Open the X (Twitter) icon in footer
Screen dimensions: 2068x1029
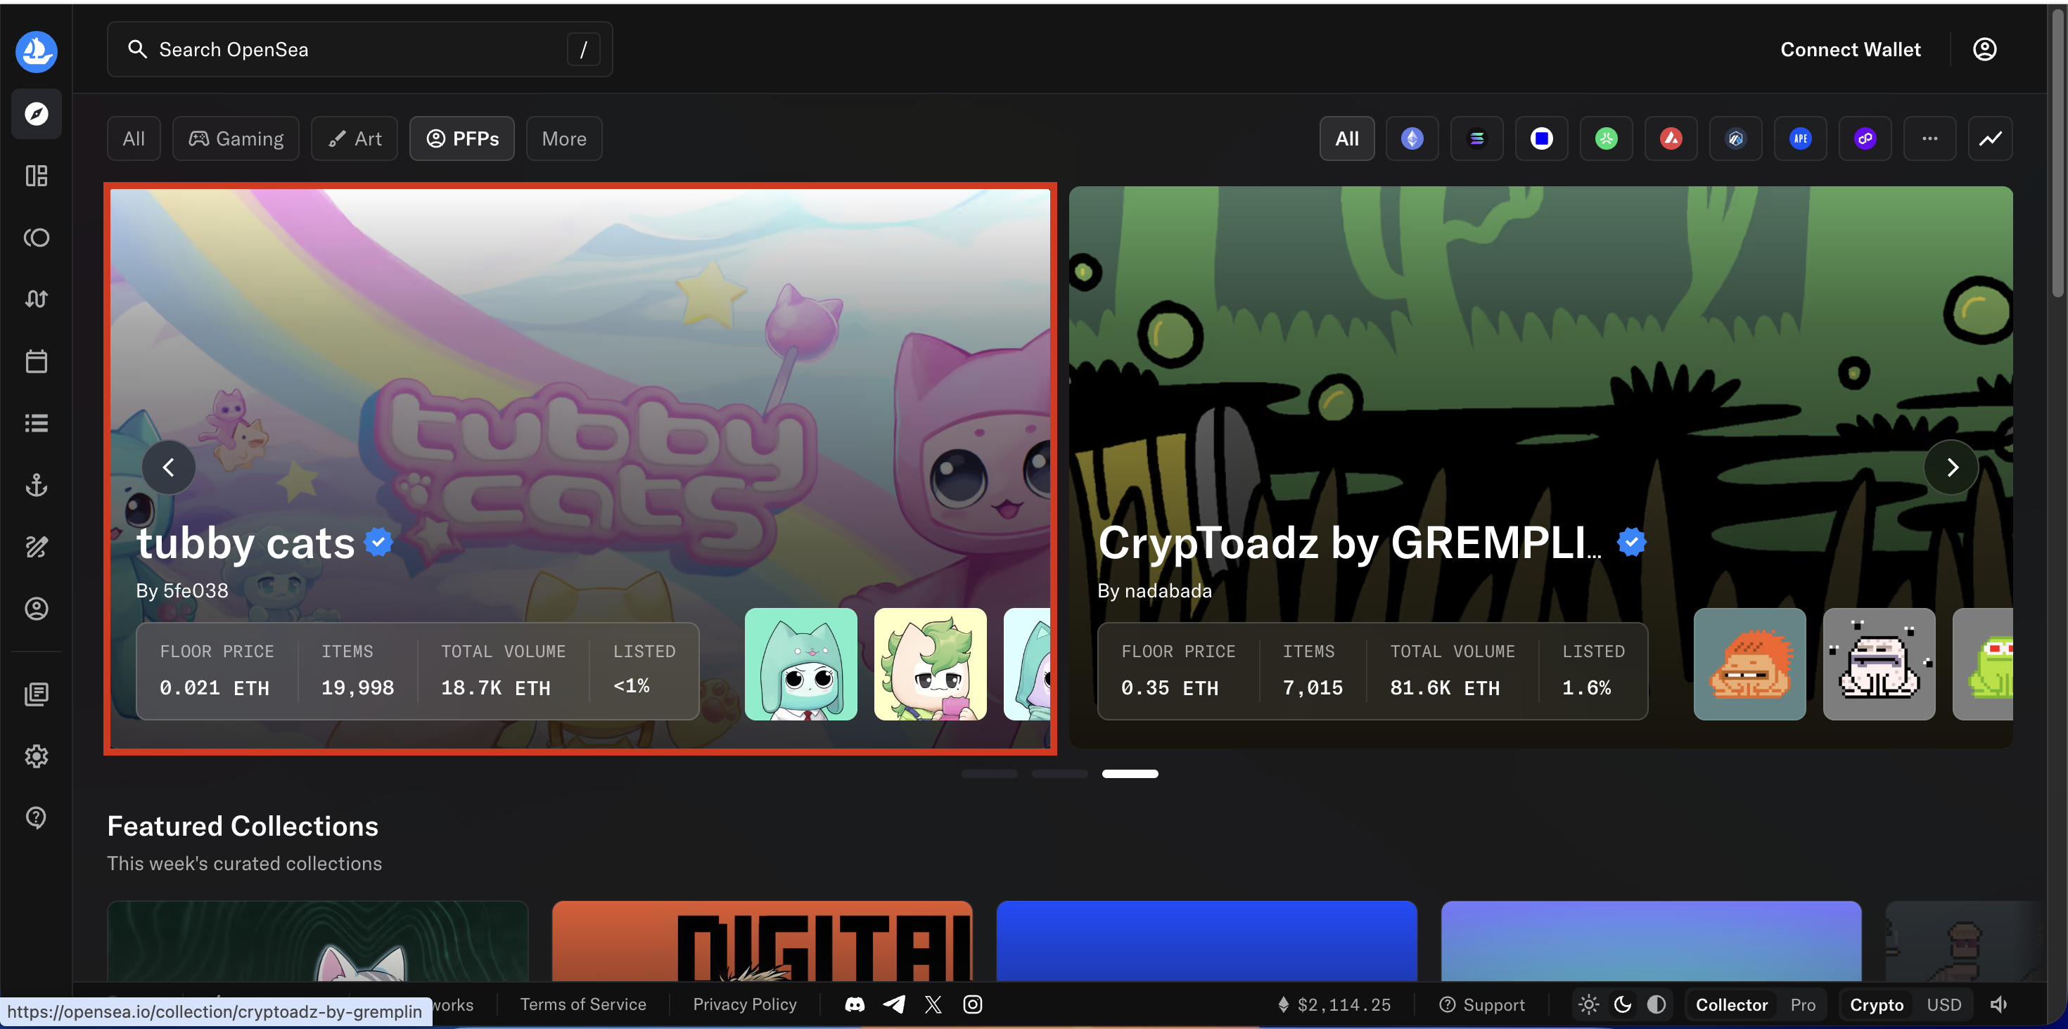click(933, 1004)
